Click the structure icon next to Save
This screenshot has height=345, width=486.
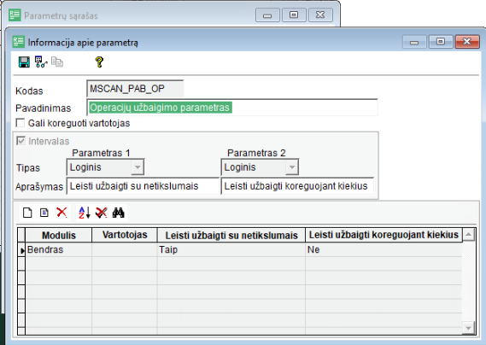41,62
